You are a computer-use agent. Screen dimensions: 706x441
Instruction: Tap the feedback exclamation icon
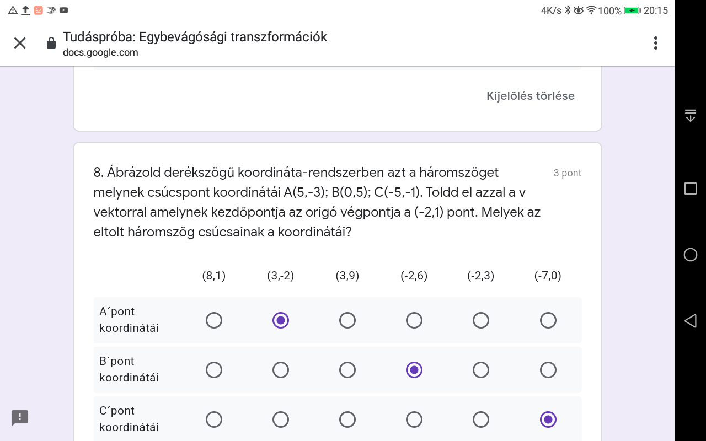pos(20,417)
